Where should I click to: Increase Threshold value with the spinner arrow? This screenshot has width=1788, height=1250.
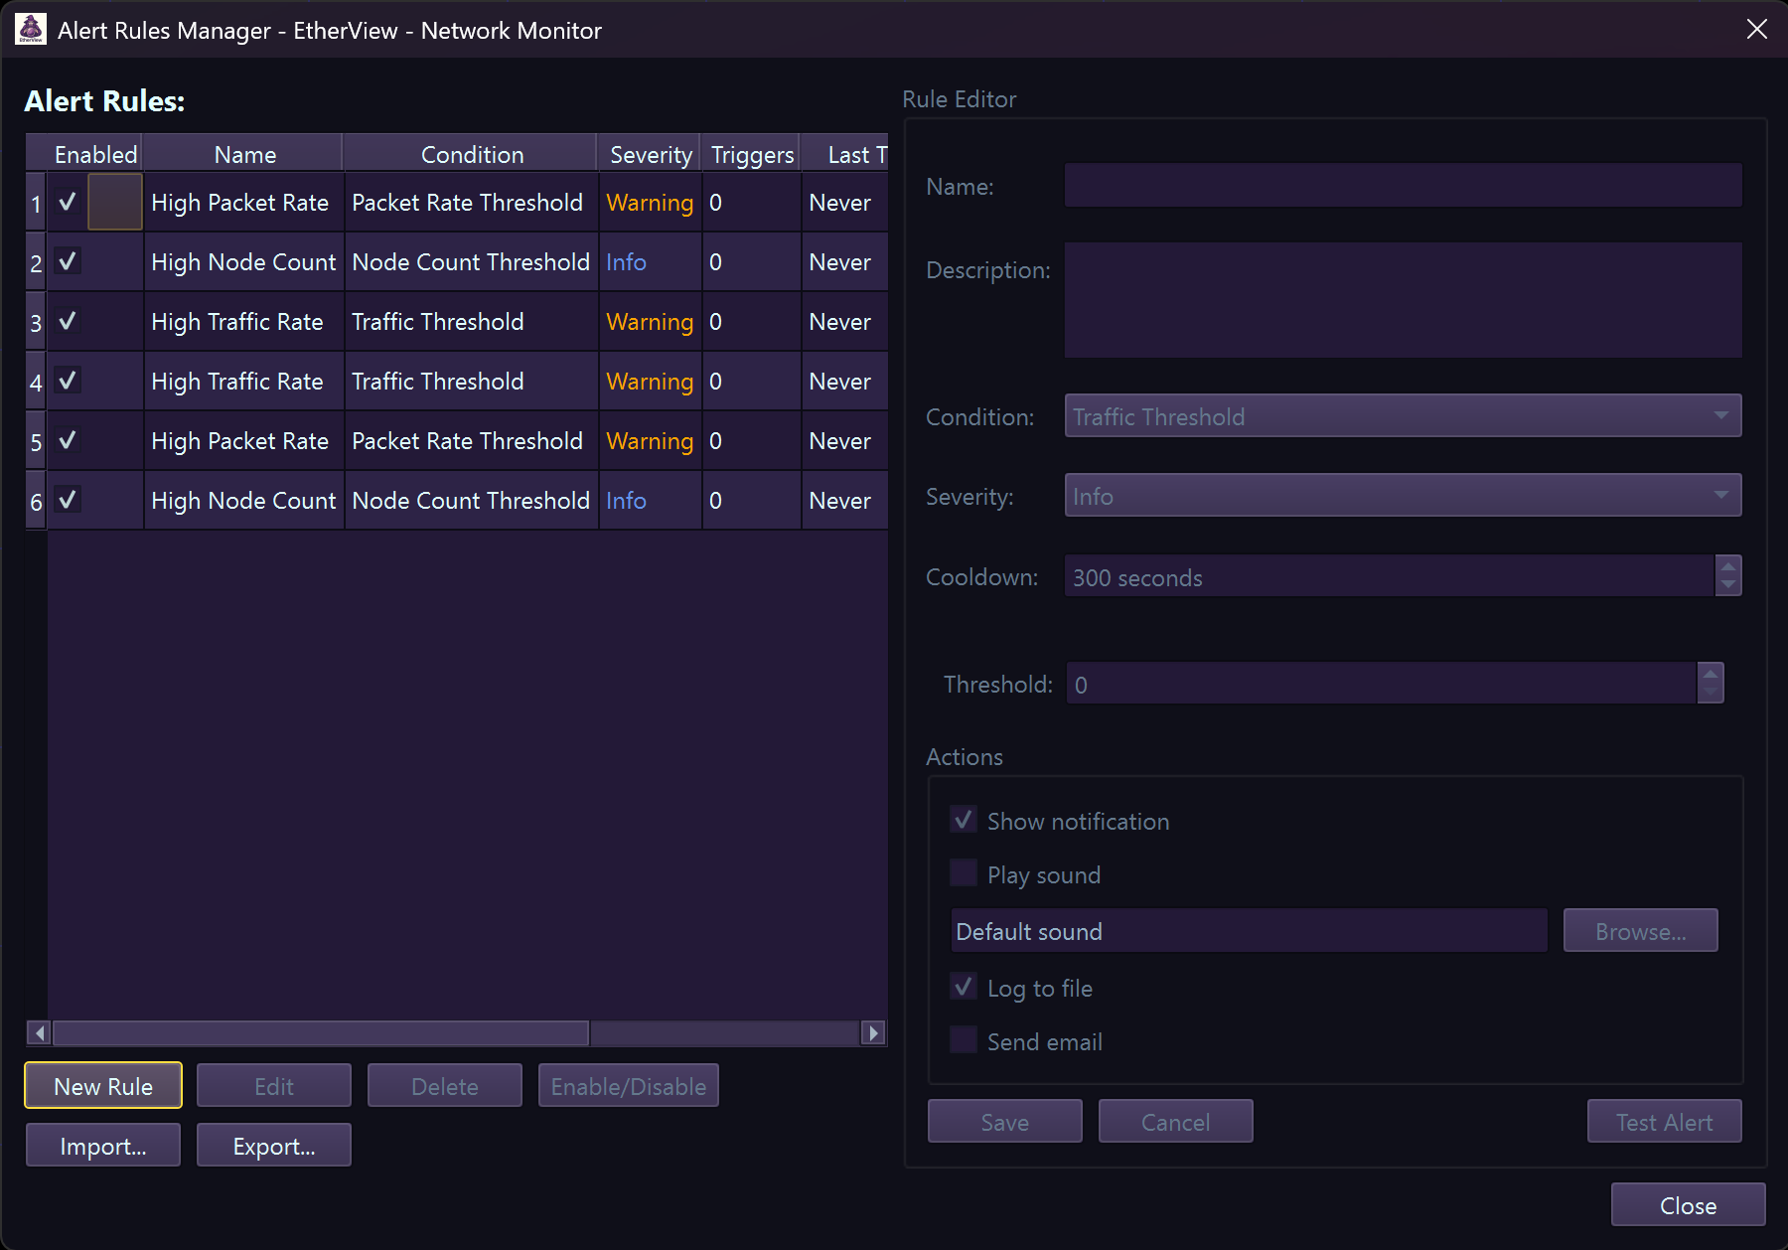point(1710,674)
